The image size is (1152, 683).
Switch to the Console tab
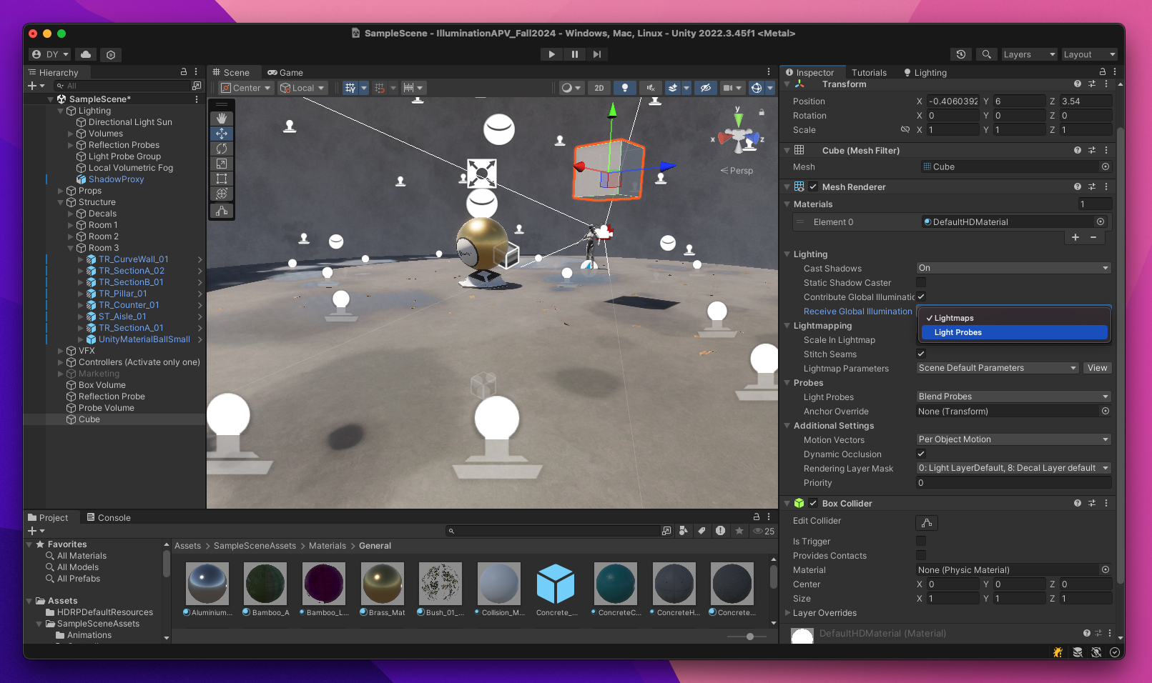[108, 517]
